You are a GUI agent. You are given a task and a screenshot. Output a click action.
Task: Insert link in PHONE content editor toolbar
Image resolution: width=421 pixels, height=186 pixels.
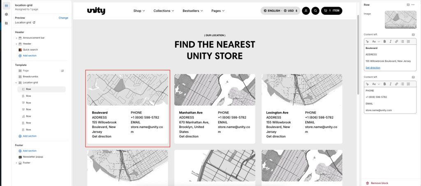(396, 84)
